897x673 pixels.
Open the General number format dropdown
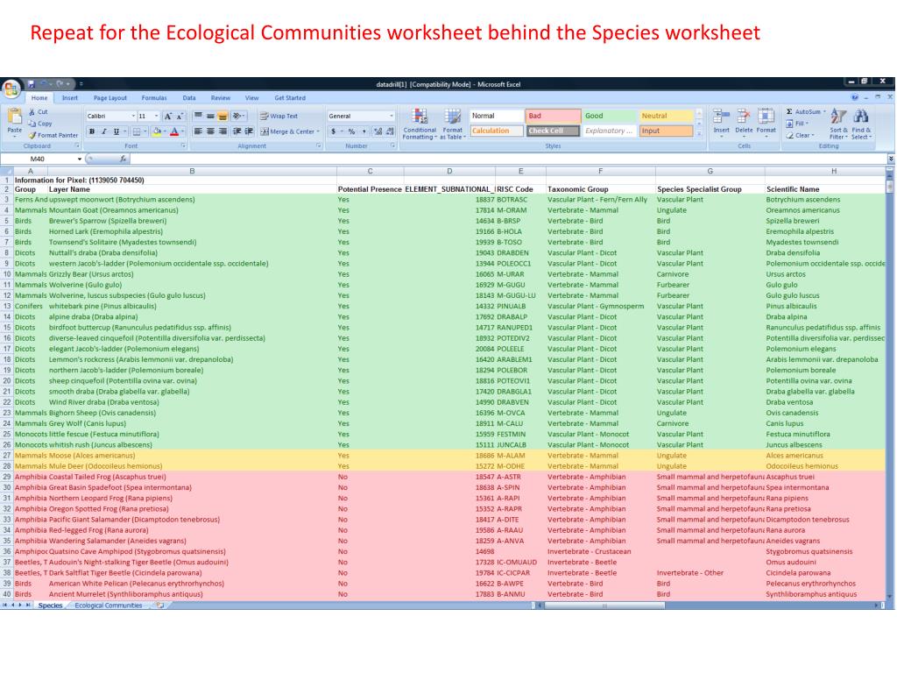coord(392,117)
